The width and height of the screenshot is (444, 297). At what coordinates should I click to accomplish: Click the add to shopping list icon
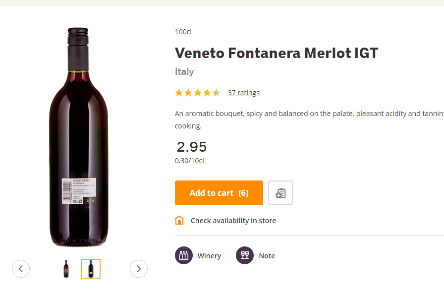click(280, 193)
